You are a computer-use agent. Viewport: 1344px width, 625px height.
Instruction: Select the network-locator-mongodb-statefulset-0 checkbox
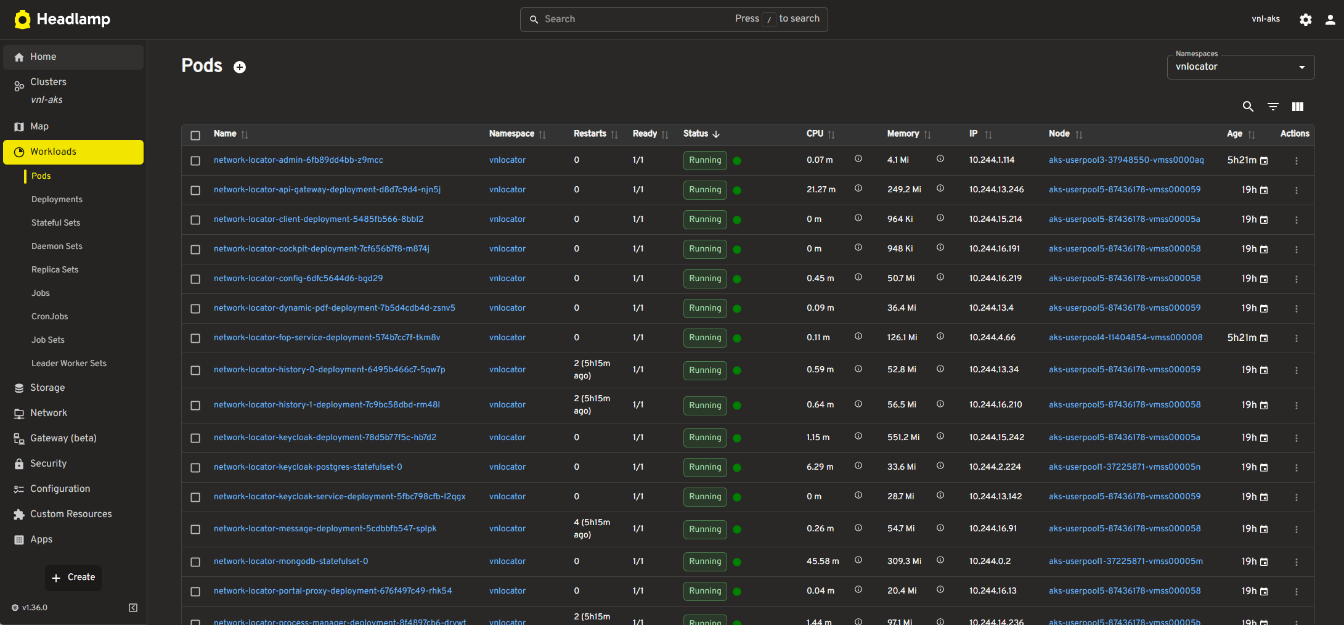coord(195,562)
